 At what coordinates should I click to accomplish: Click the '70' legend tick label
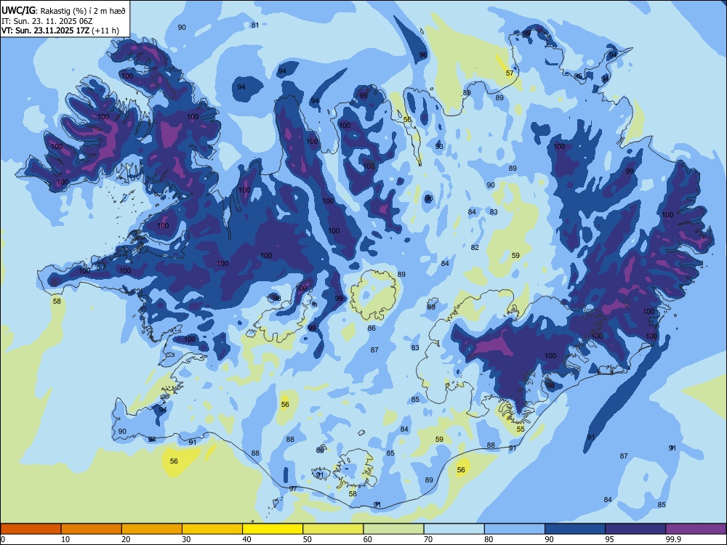[x=428, y=539]
